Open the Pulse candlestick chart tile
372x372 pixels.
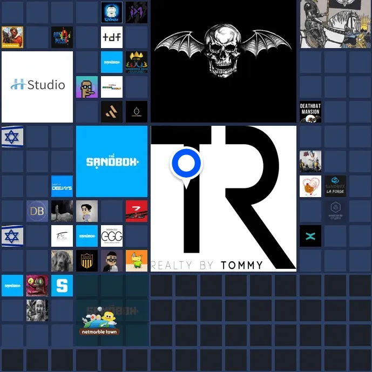point(62,37)
